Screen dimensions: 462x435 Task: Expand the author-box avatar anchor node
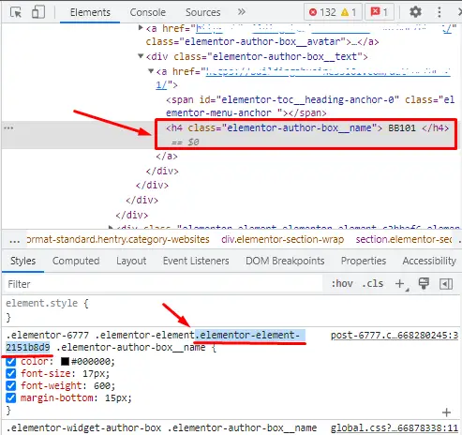[141, 28]
